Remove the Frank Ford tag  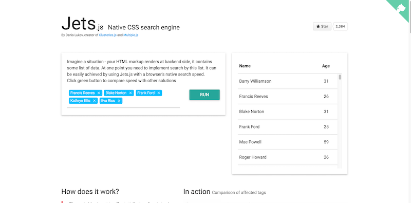(159, 93)
